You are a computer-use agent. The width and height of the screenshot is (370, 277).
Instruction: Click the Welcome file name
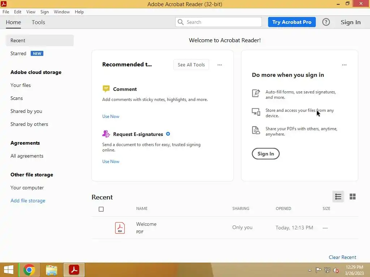tap(146, 224)
